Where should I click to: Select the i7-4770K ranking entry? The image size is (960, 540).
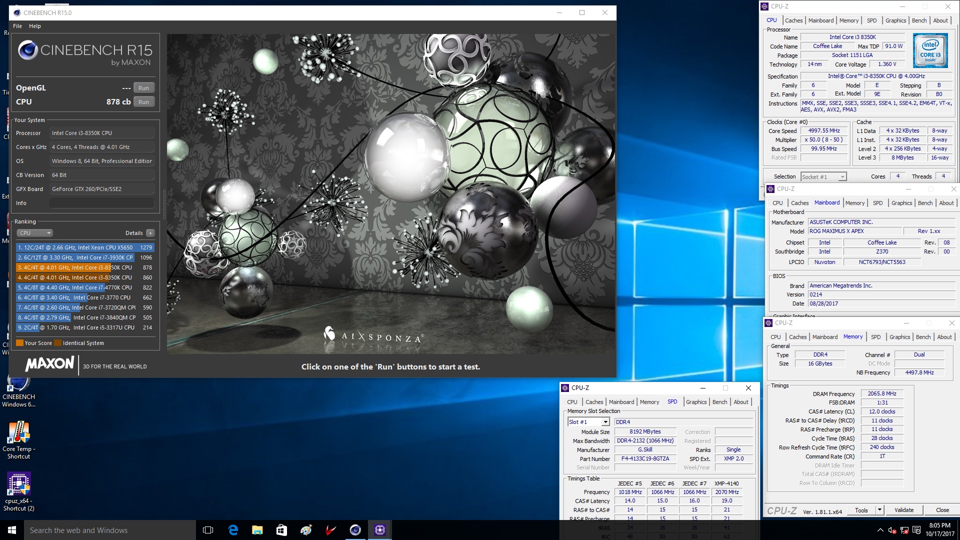coord(85,287)
